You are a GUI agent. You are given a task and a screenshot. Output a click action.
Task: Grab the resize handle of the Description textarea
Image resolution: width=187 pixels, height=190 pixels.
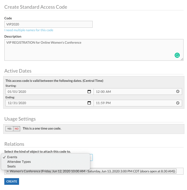click(182, 59)
